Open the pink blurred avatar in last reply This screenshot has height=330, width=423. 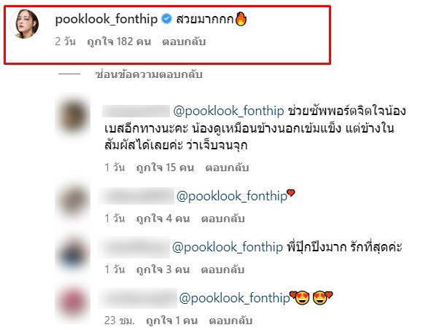tap(73, 302)
